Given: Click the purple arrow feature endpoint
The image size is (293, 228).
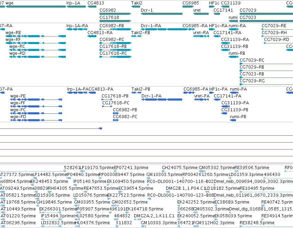Looking at the screenshot, I should tap(101, 128).
